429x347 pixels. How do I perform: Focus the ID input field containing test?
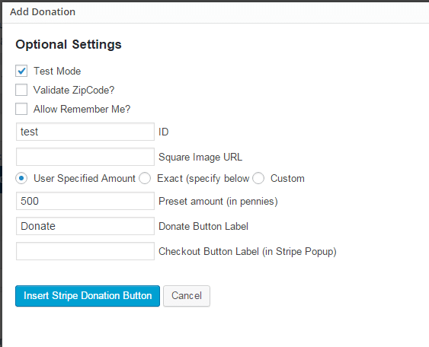tap(85, 132)
